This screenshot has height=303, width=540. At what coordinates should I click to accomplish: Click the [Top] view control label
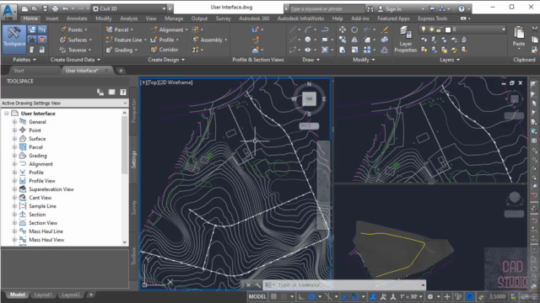click(152, 82)
